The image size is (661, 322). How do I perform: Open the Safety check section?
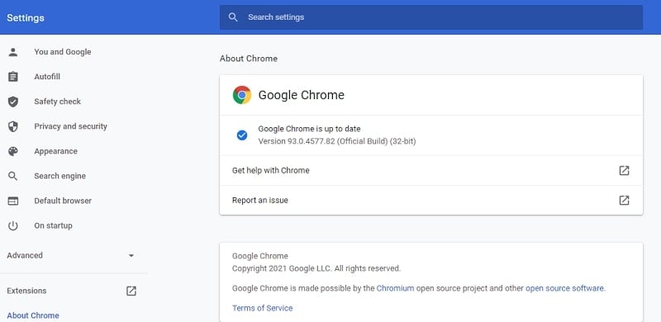[x=57, y=102]
